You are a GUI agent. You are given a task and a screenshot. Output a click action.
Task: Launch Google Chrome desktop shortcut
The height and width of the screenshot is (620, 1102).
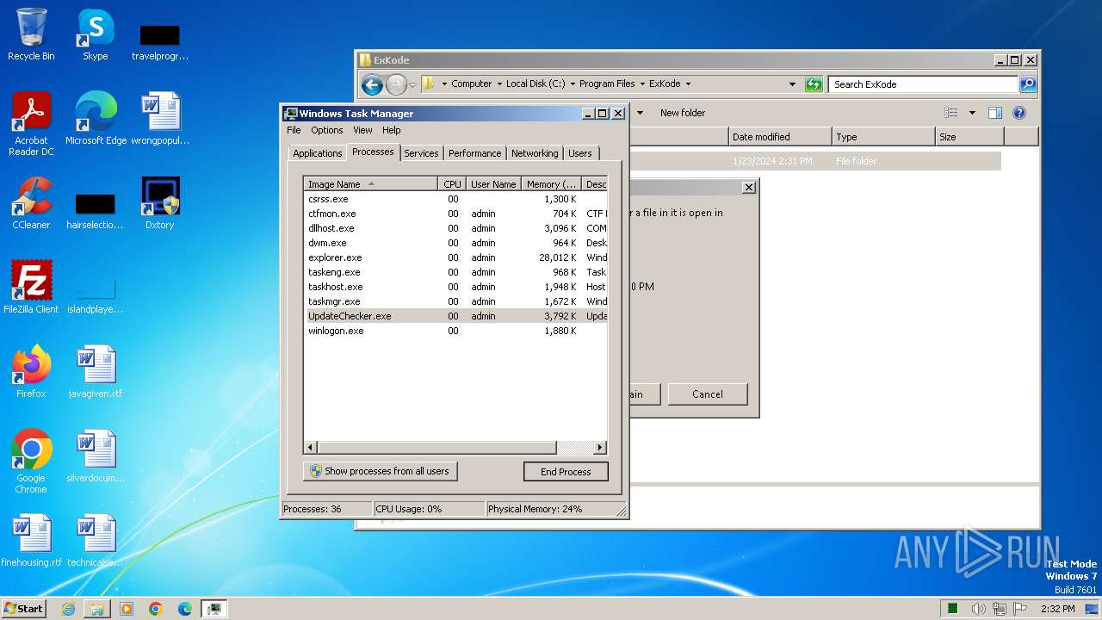click(31, 462)
